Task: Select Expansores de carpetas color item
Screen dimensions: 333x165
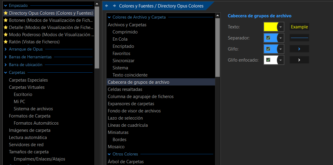Action: tap(131, 104)
